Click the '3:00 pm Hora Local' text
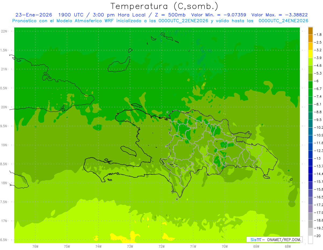The image size is (323, 250). pos(119,15)
